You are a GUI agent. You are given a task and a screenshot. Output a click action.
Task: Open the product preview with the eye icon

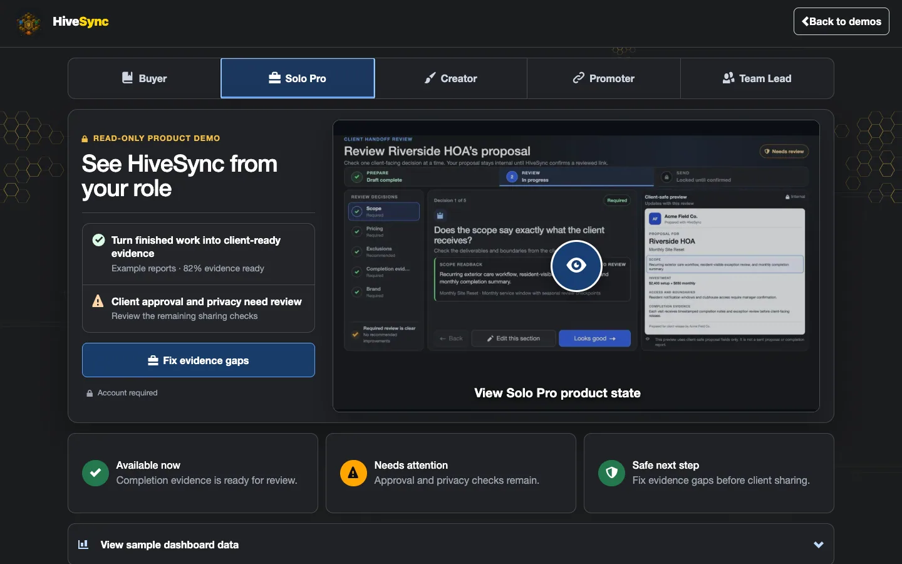576,266
